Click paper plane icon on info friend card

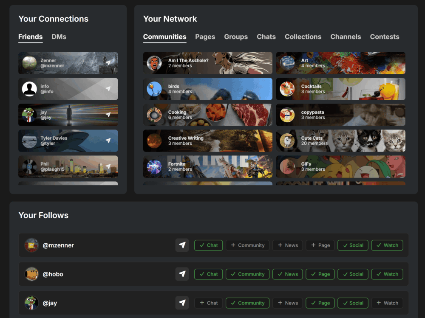click(108, 89)
